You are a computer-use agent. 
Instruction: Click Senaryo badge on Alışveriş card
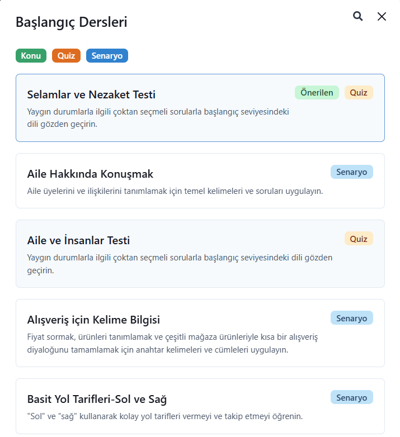[351, 319]
